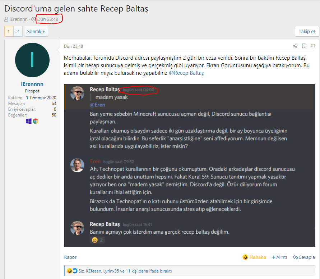Click the En iyi cevaplar label
The width and height of the screenshot is (320, 279).
tap(22, 109)
